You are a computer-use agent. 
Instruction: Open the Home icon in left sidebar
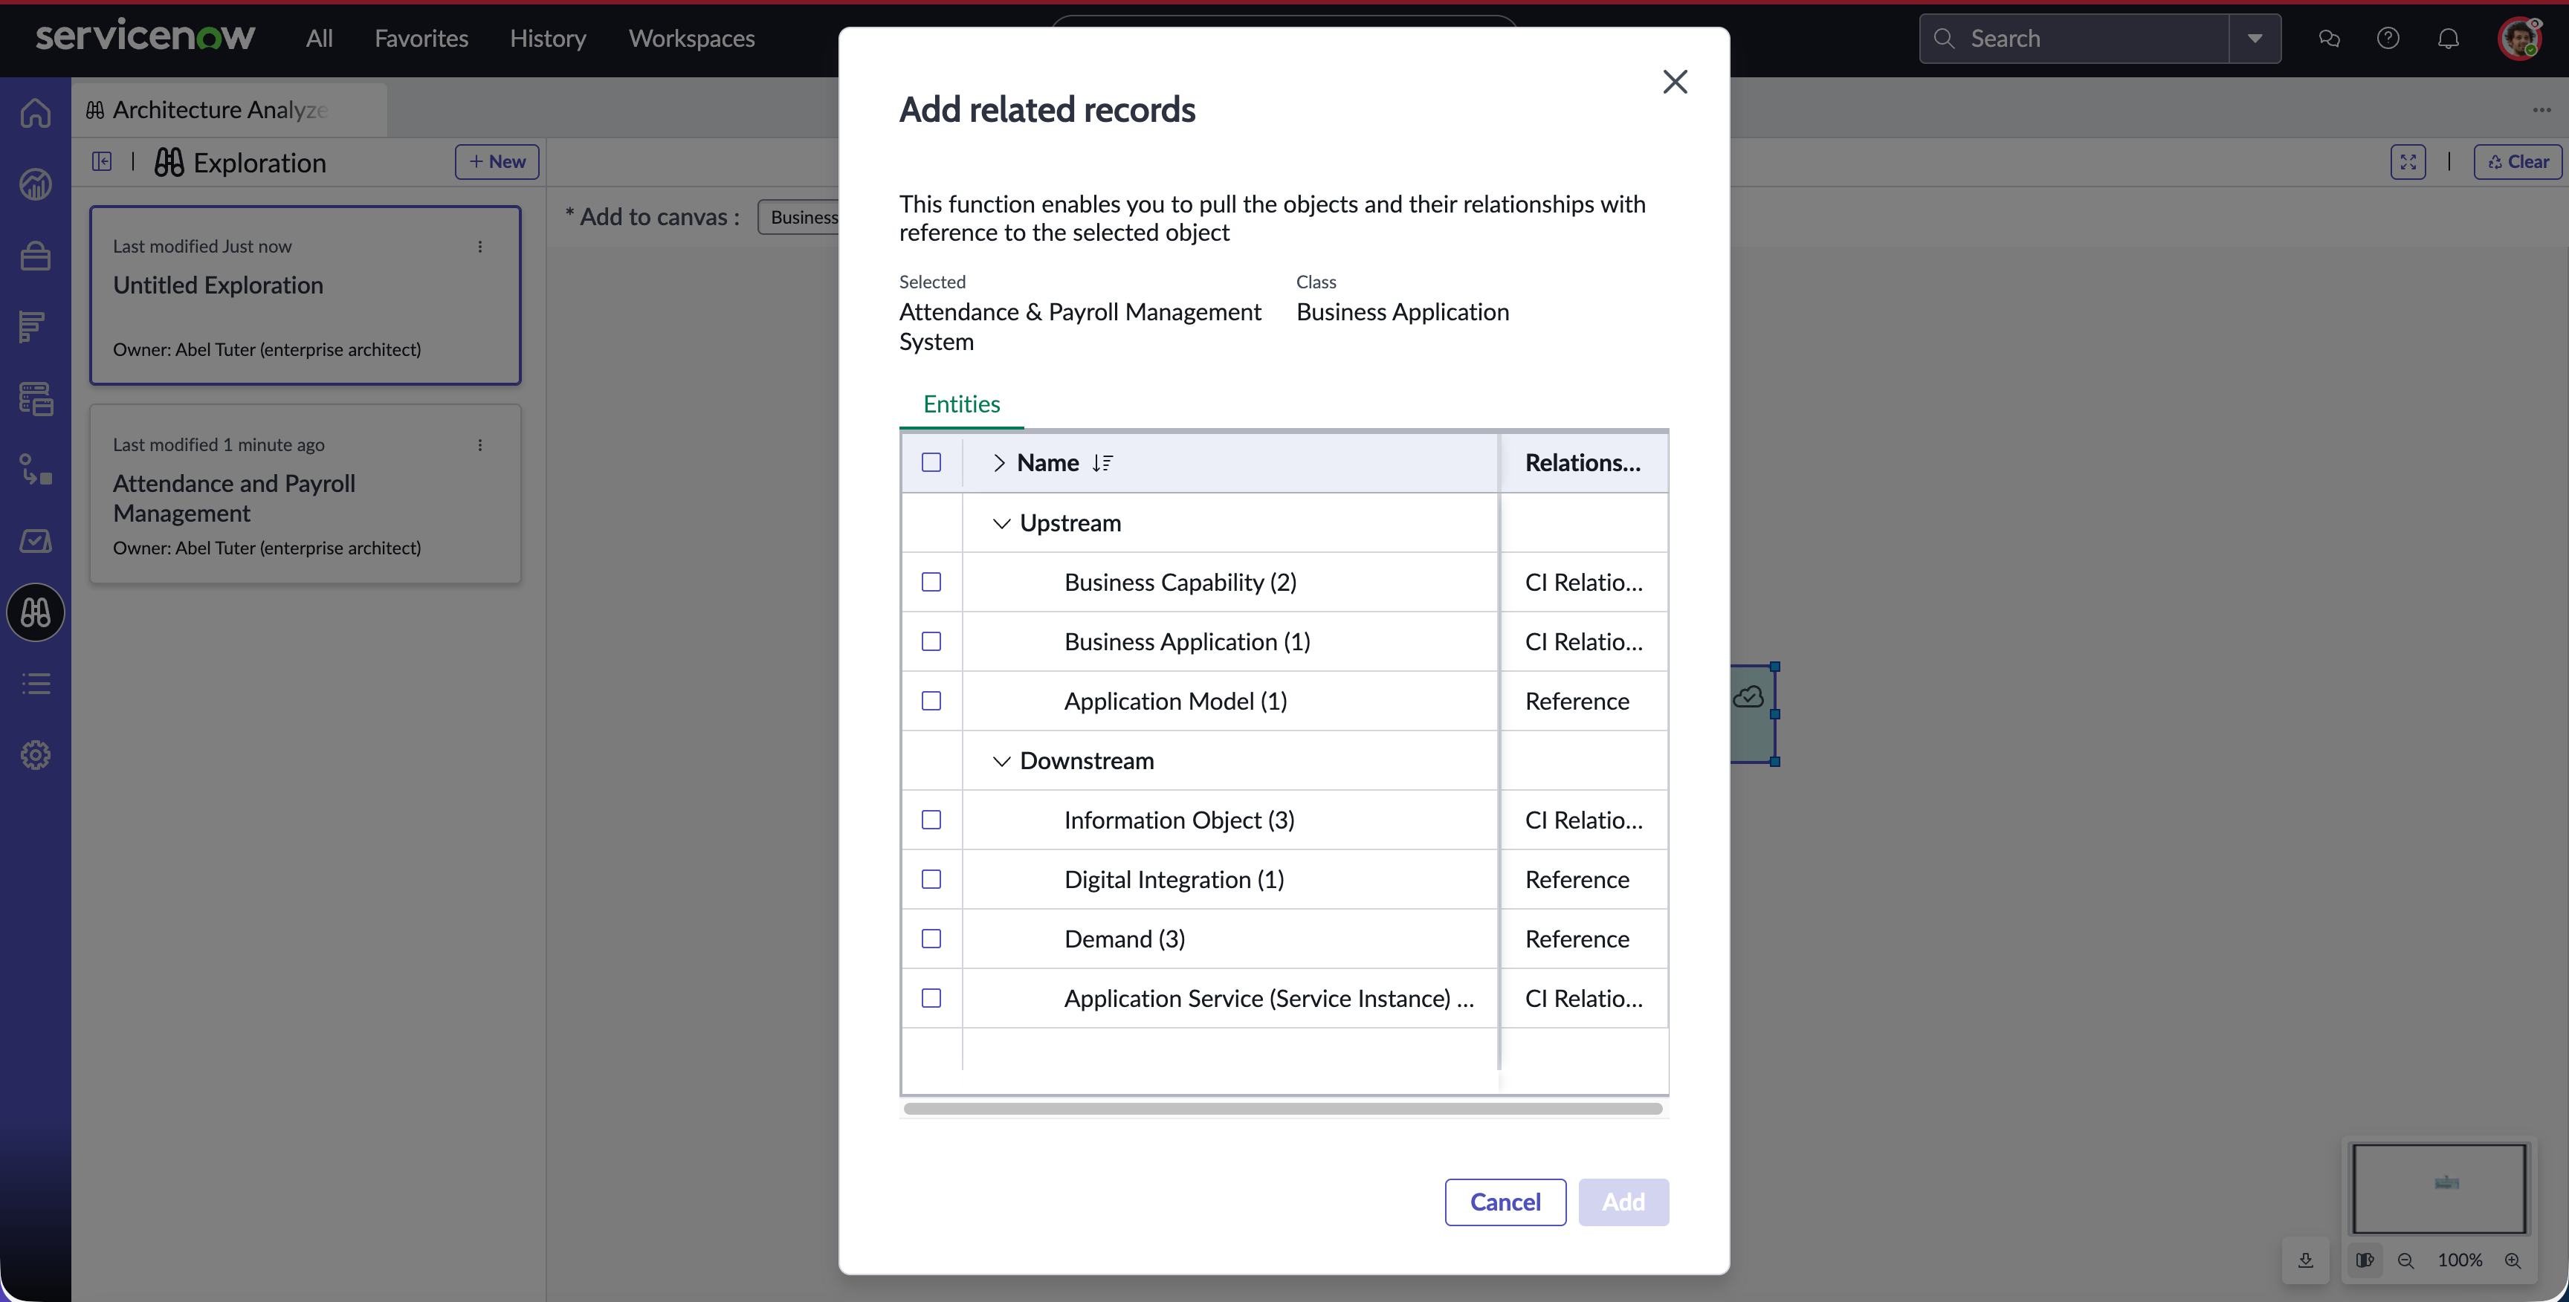click(x=36, y=113)
